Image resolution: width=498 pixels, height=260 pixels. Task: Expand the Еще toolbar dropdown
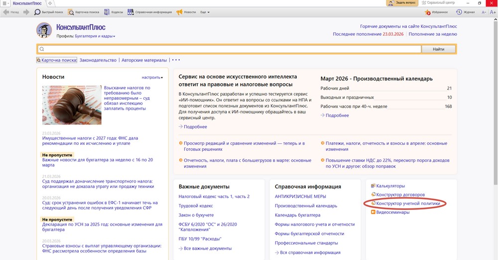[205, 12]
